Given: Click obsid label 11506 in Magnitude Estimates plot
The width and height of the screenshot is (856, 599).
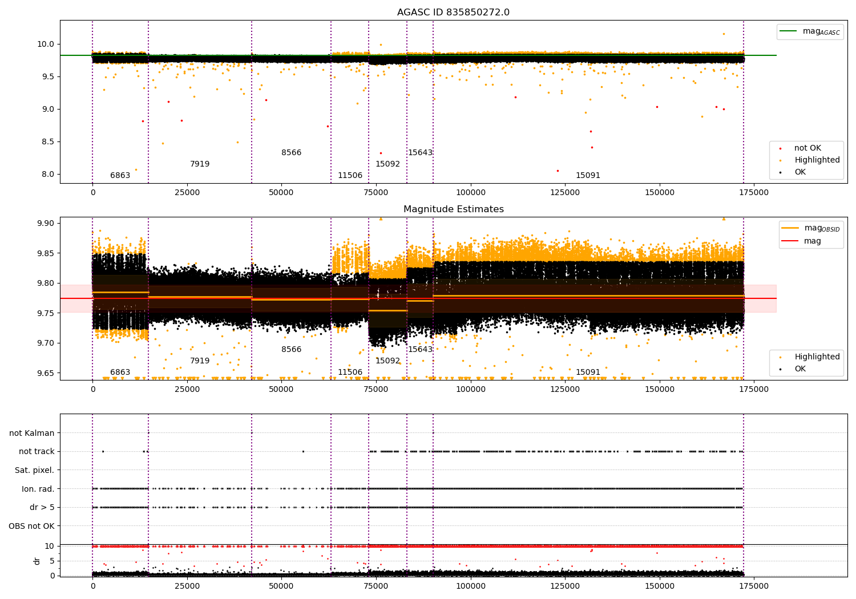Looking at the screenshot, I should click(350, 373).
